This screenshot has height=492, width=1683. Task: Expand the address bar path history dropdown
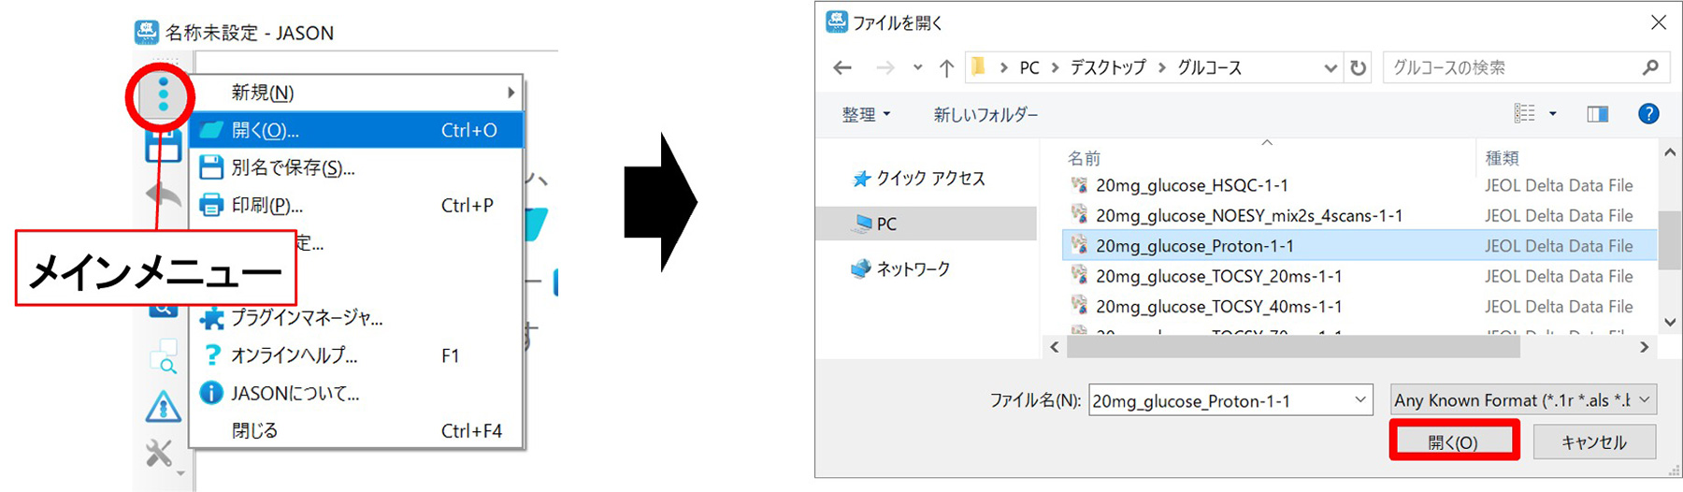(1330, 67)
